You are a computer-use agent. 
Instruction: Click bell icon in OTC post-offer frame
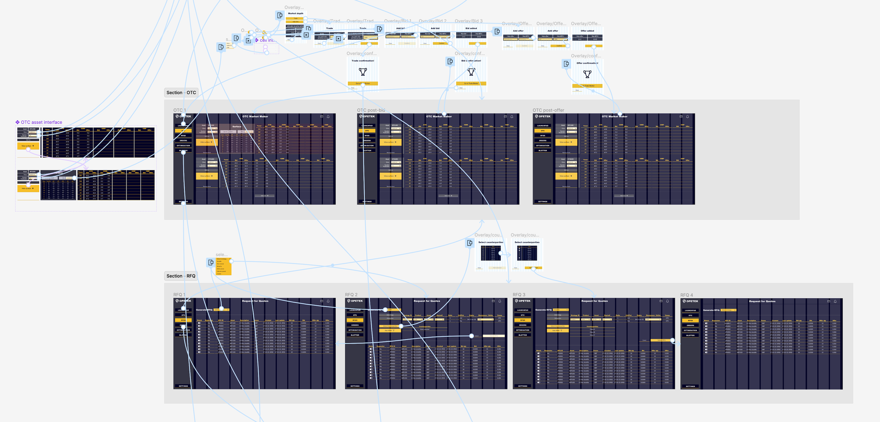click(687, 117)
